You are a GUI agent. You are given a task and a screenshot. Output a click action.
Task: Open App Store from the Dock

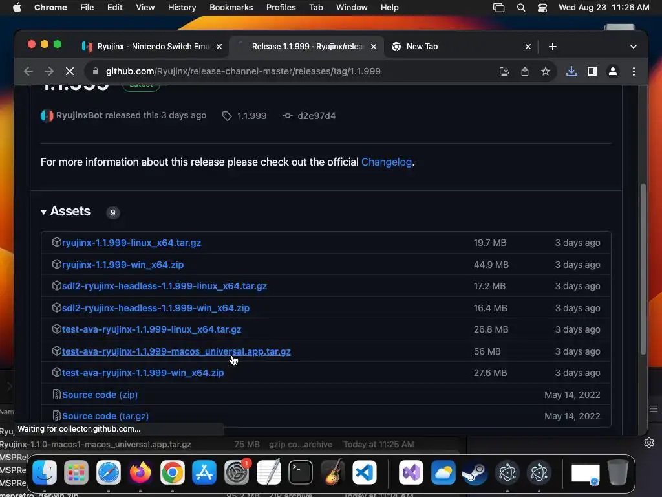204,472
